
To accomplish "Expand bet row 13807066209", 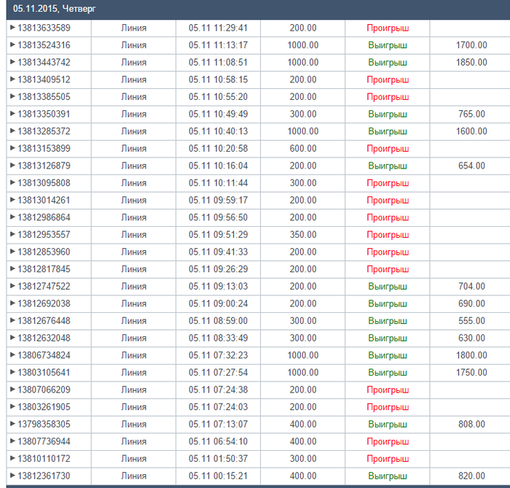I will 12,390.
